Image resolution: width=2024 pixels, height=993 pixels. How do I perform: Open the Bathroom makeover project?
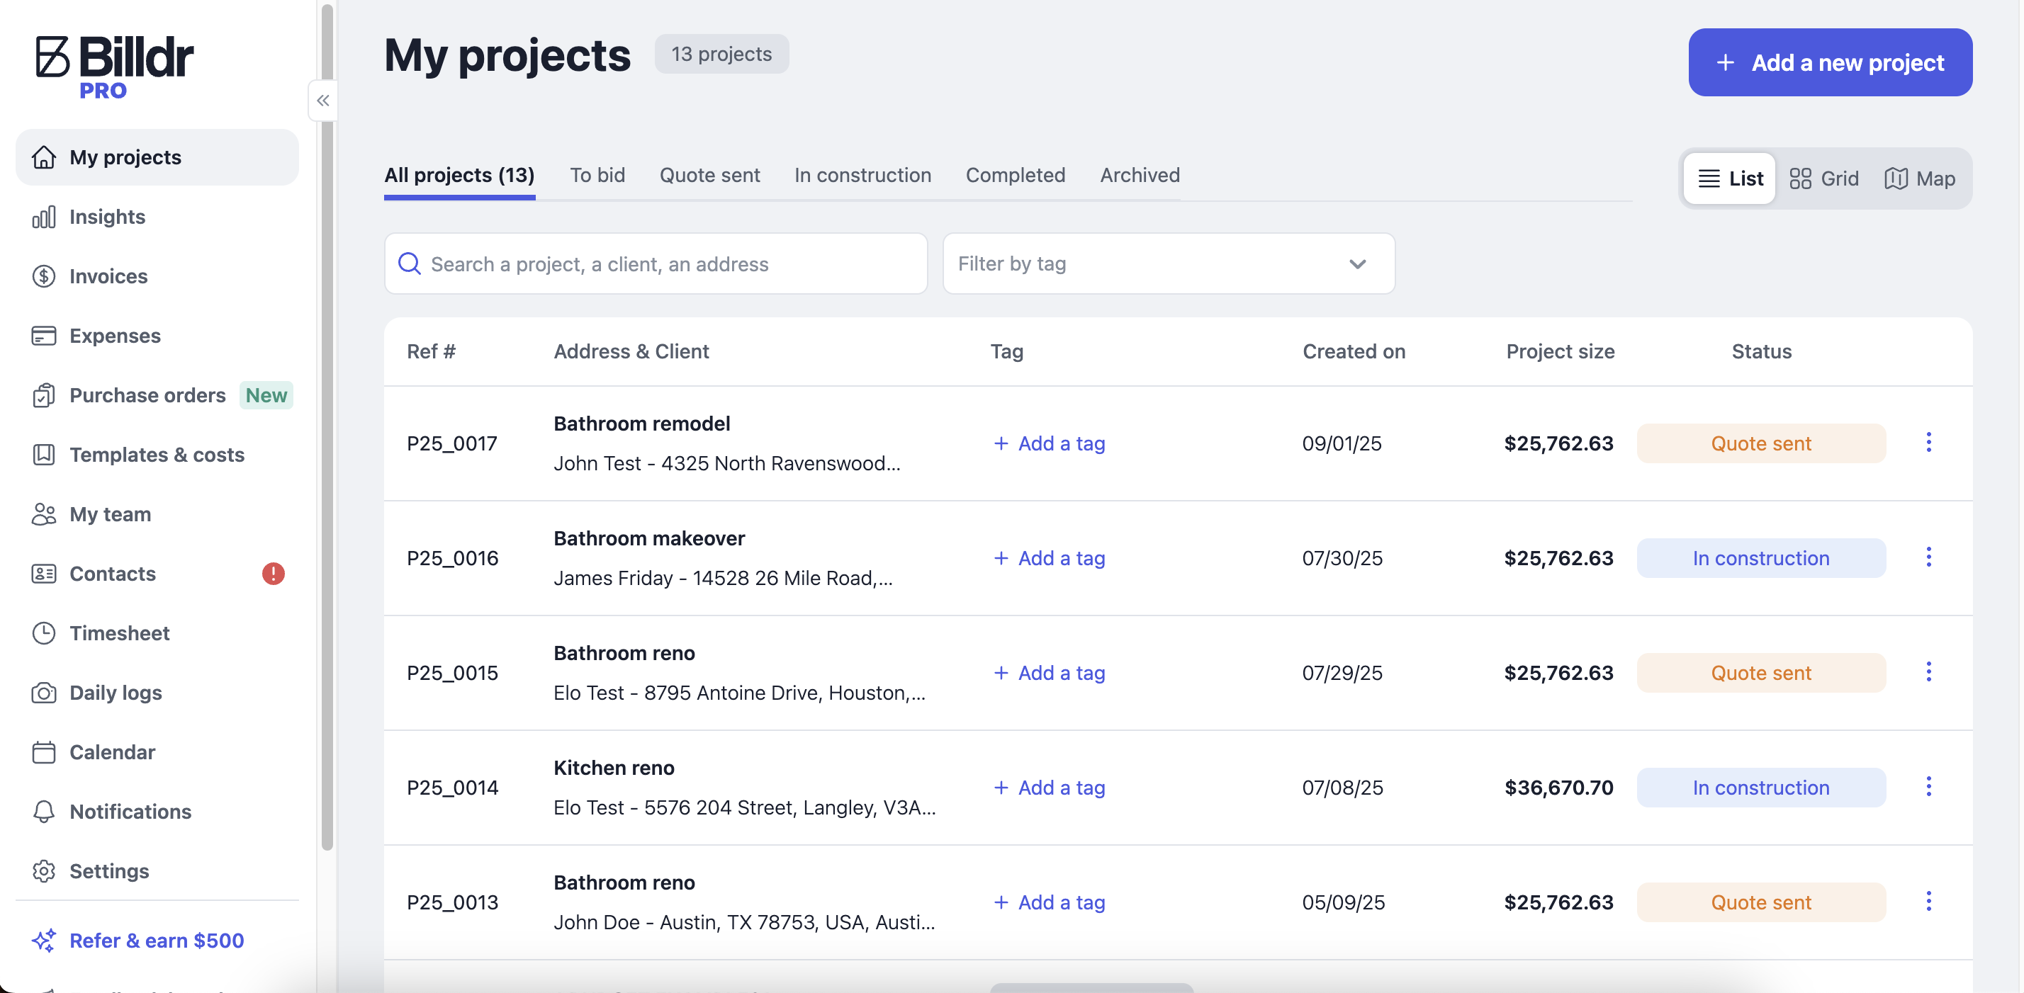tap(649, 538)
